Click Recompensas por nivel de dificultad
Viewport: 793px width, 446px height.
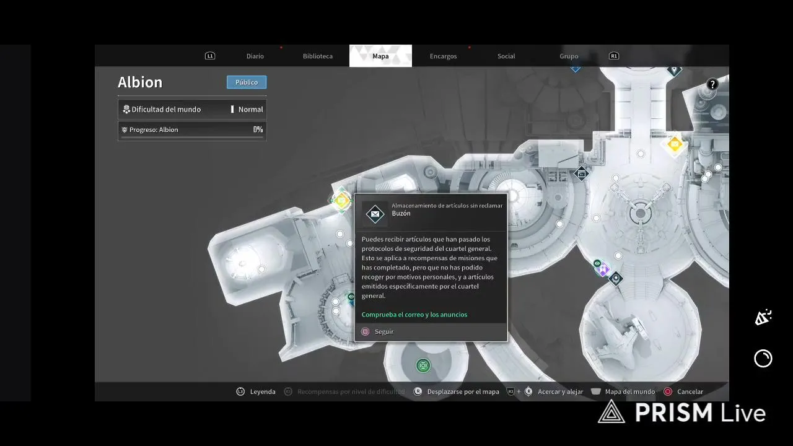tap(351, 391)
